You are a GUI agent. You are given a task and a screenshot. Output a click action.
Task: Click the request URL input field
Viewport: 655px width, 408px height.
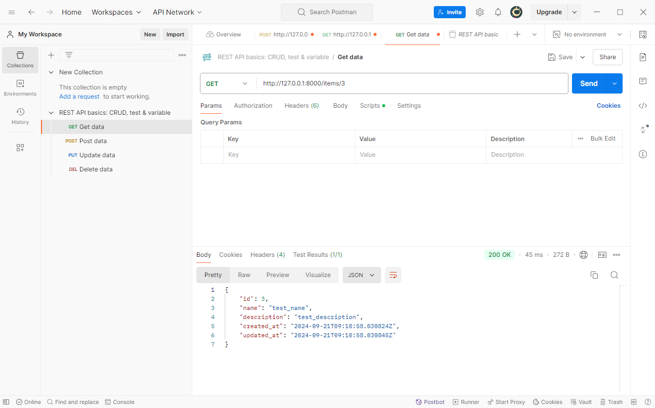(x=412, y=83)
